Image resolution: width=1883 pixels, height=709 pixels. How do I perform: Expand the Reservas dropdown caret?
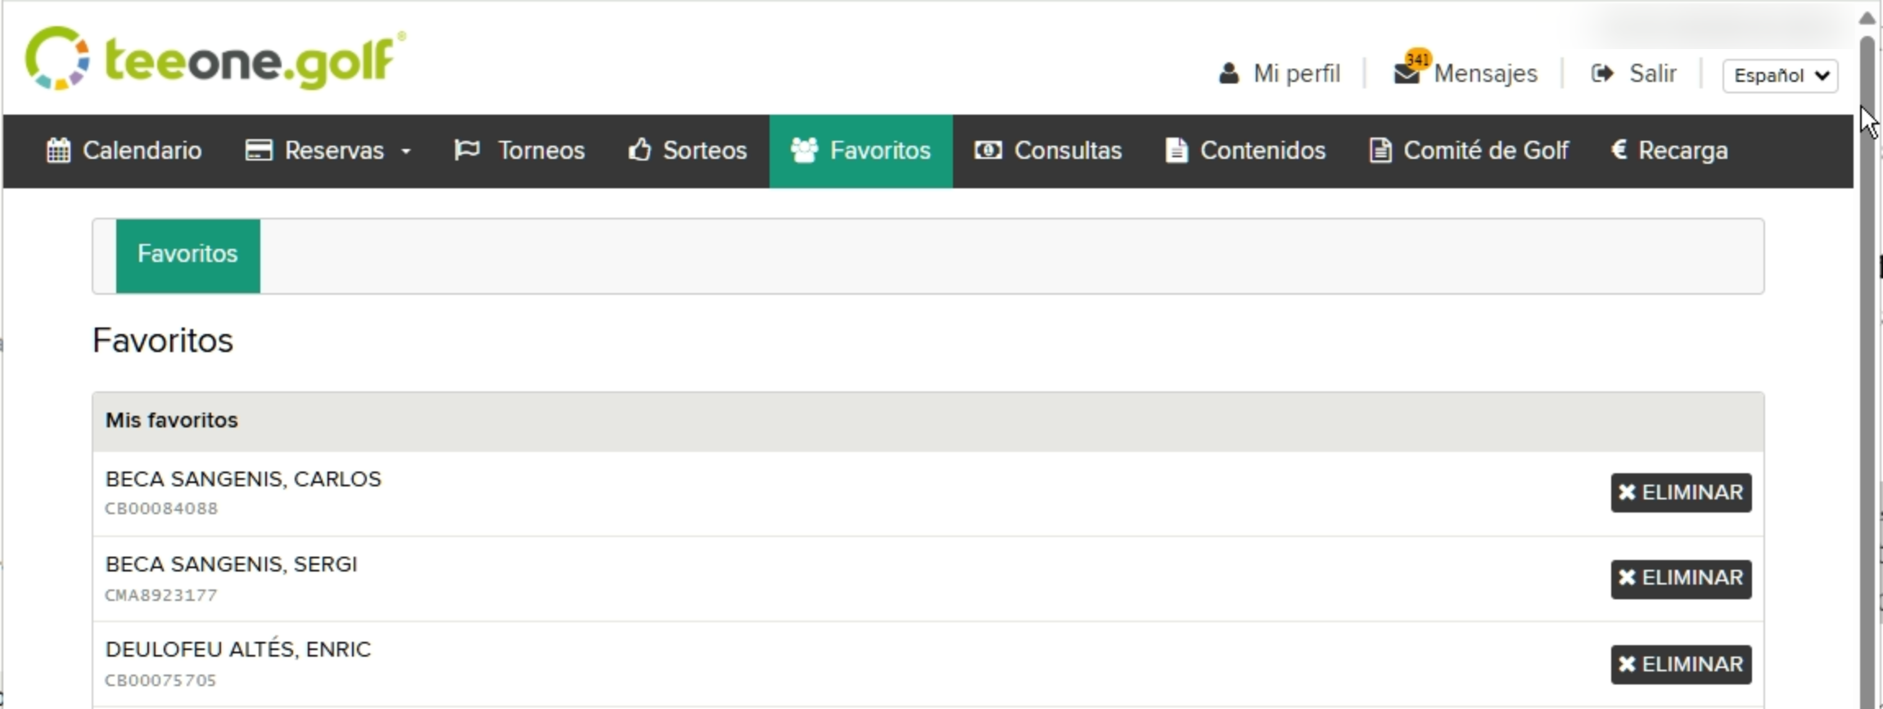406,151
